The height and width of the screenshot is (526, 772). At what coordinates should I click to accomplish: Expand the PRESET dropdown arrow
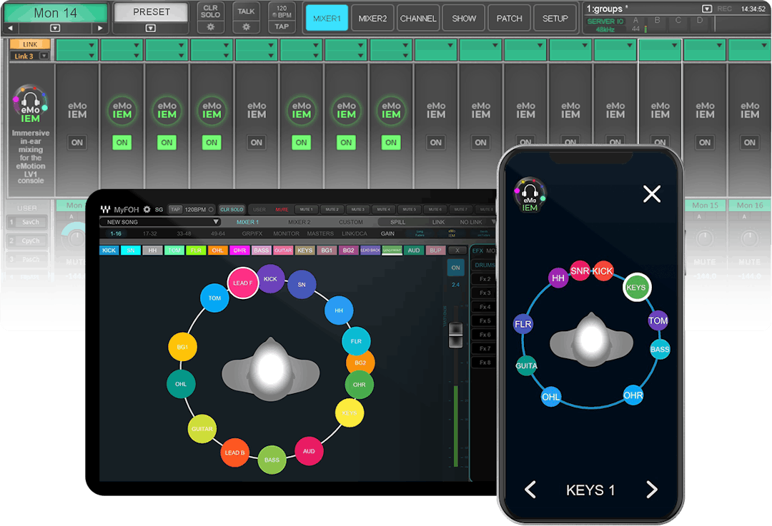pyautogui.click(x=150, y=29)
